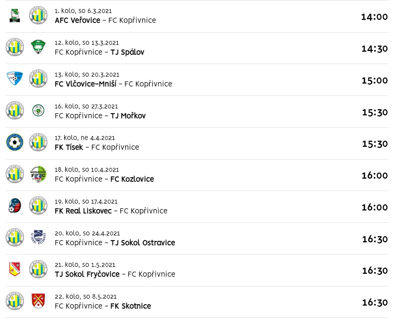This screenshot has width=400, height=319.
Task: Click the 14:00 kick-off time
Action: 374,17
